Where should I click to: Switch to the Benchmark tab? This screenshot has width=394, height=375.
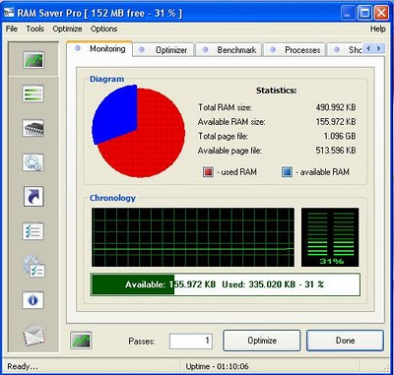pos(229,50)
